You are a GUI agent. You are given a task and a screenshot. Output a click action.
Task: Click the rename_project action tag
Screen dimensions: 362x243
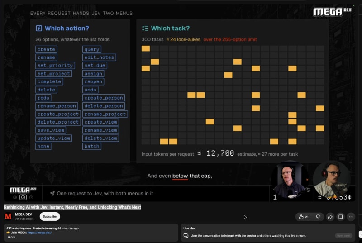[105, 114]
